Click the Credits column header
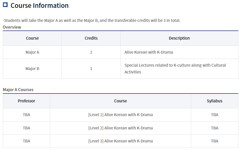Screen dimensions: 242x150 91,38
